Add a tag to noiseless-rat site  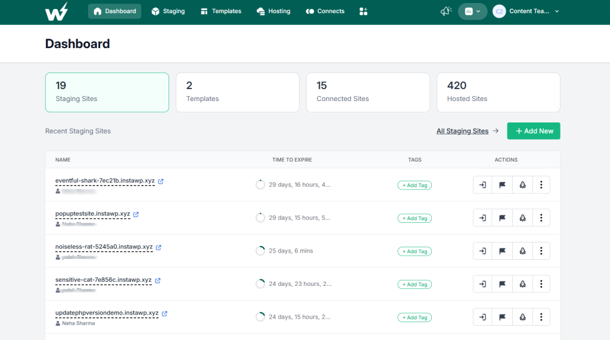[x=415, y=251]
